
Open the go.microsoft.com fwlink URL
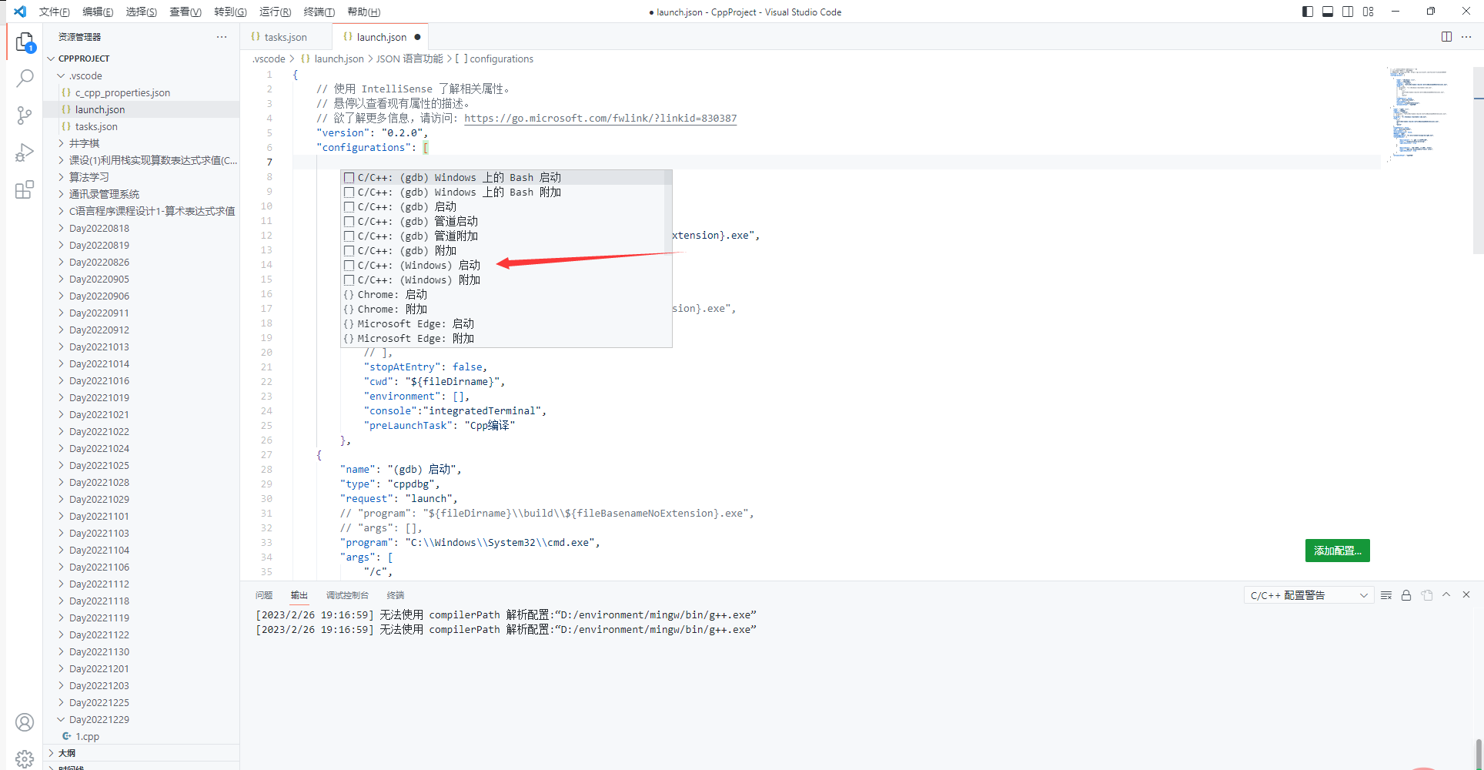pos(600,119)
